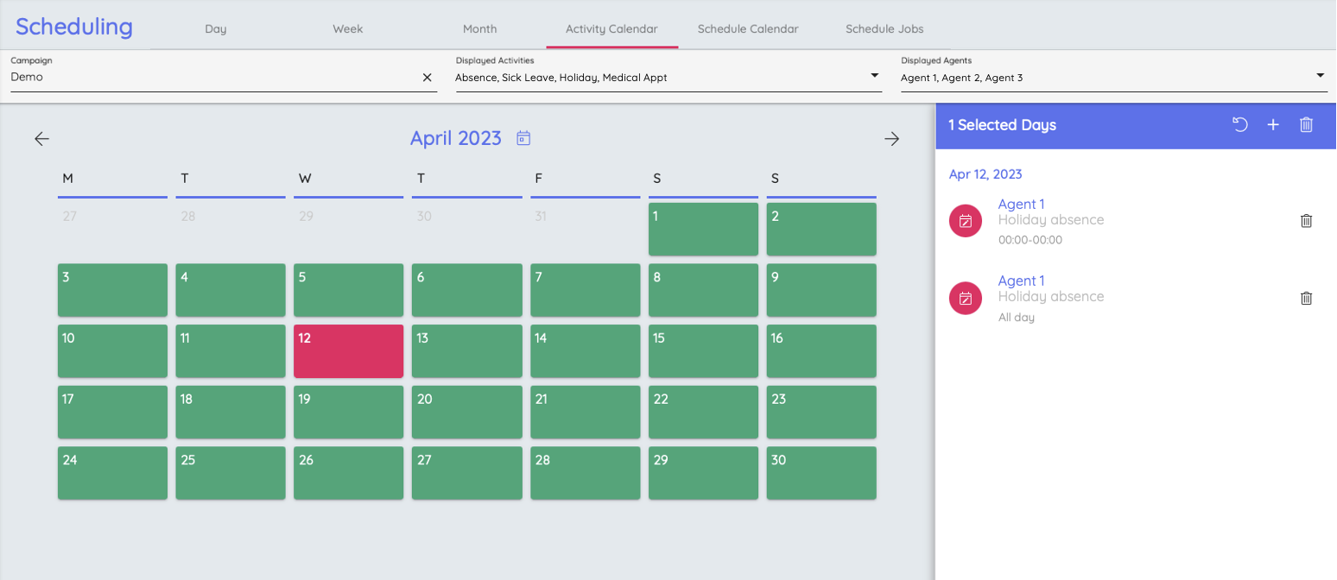Image resolution: width=1337 pixels, height=580 pixels.
Task: Expand the Displayed Activities dropdown
Action: click(874, 76)
